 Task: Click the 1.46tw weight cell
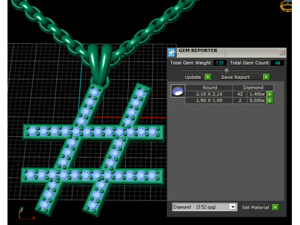(257, 94)
